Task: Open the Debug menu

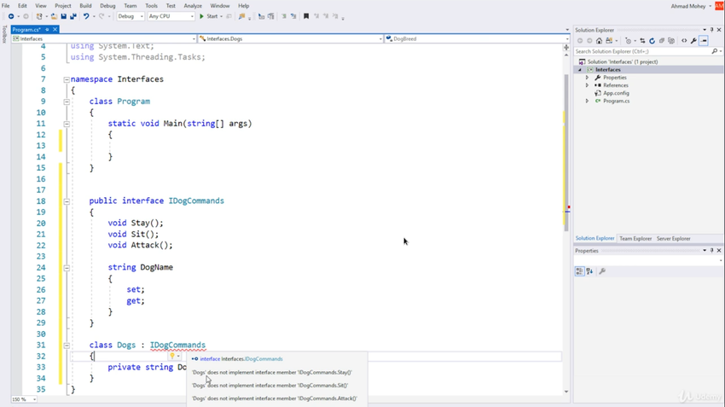Action: 107,6
